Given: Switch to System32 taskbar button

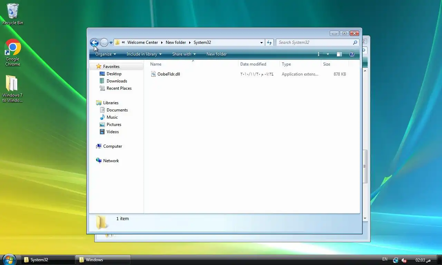Looking at the screenshot, I should (48, 260).
